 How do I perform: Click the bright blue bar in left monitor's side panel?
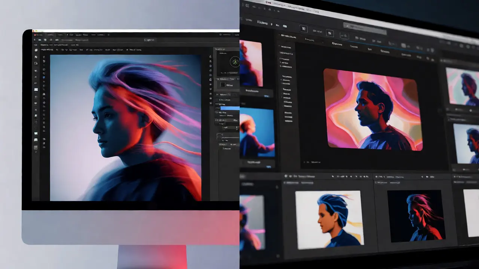click(x=230, y=108)
